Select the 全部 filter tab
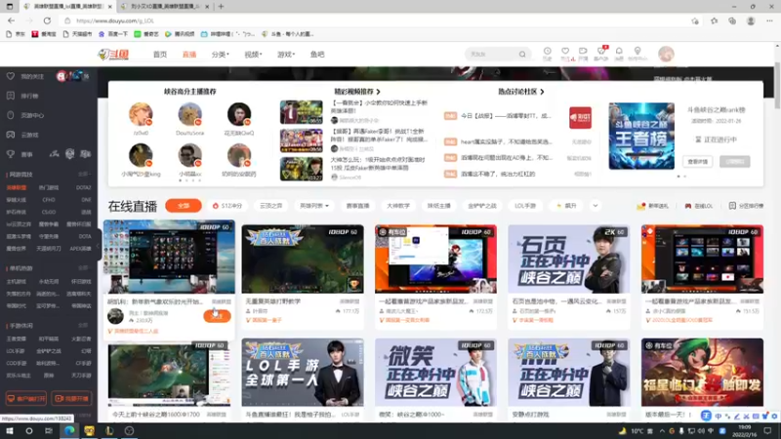The image size is (781, 439). [x=184, y=206]
